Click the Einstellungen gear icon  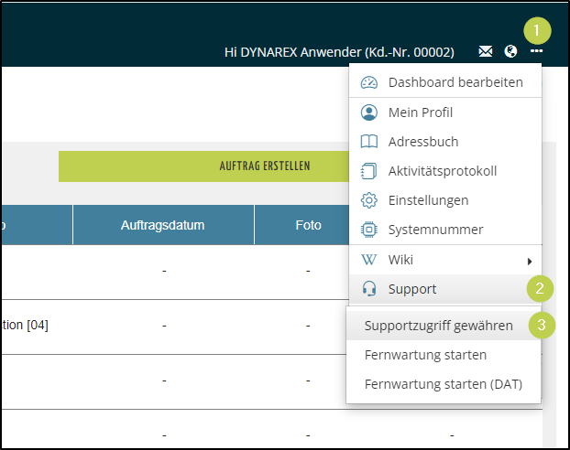(369, 200)
